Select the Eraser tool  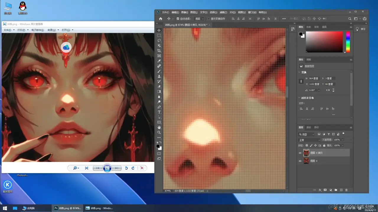pos(159,86)
